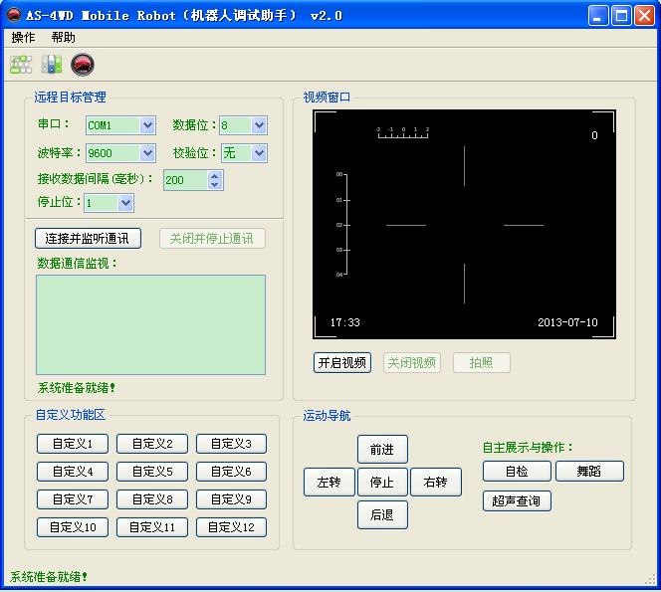661x592 pixels.
Task: Click the 接收数据间隔 value field
Action: pos(184,180)
